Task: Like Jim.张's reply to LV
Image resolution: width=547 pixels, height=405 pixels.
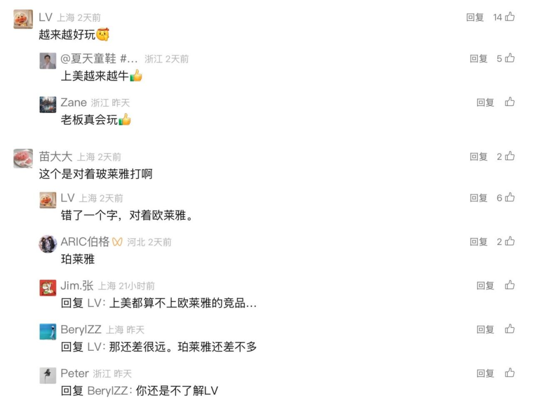Action: click(x=510, y=285)
